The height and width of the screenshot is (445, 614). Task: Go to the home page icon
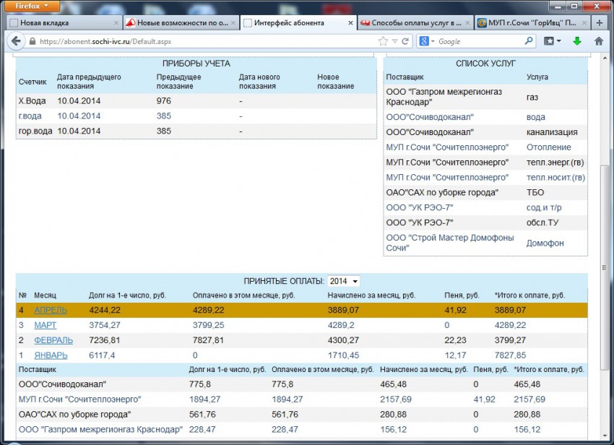(x=599, y=41)
